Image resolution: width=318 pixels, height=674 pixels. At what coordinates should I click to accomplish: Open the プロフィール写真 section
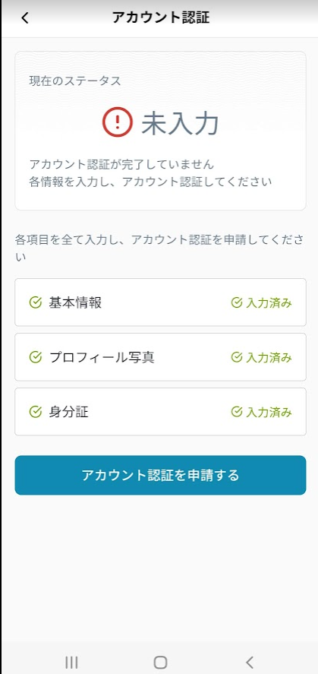[160, 357]
